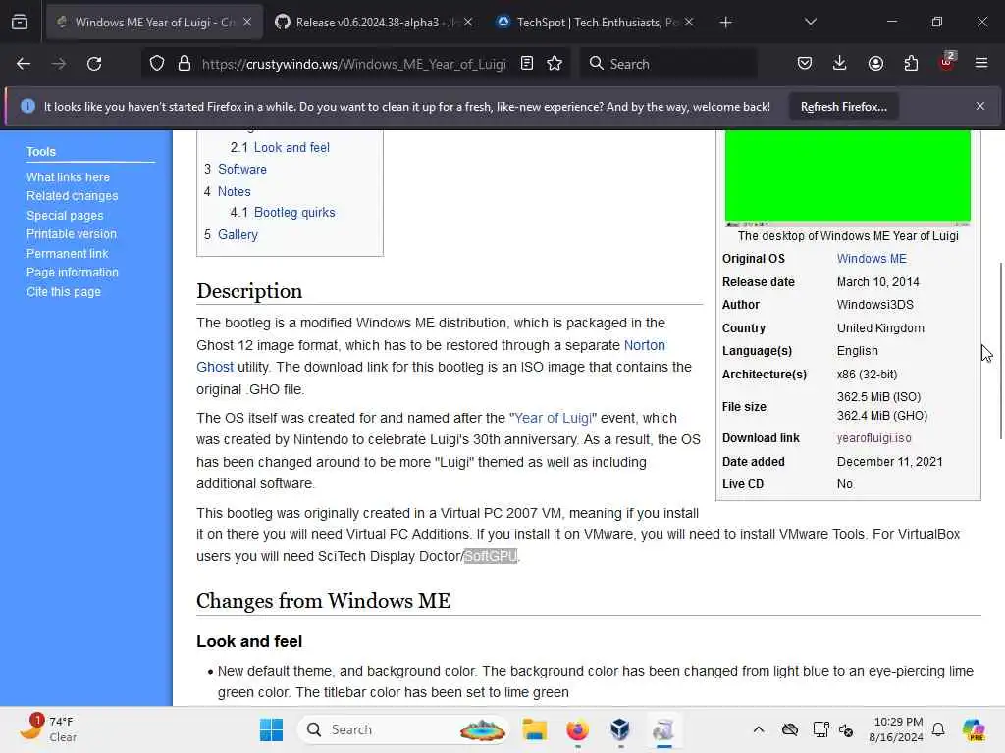Image resolution: width=1005 pixels, height=753 pixels.
Task: Bookmark this page with the star icon
Action: (555, 64)
